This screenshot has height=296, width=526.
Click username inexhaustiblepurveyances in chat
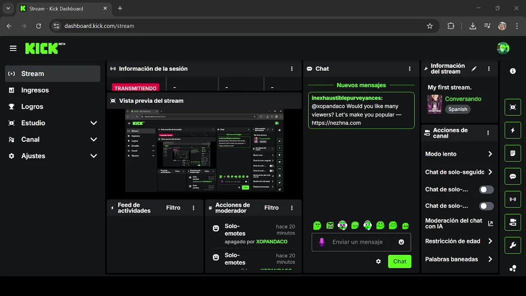click(346, 98)
